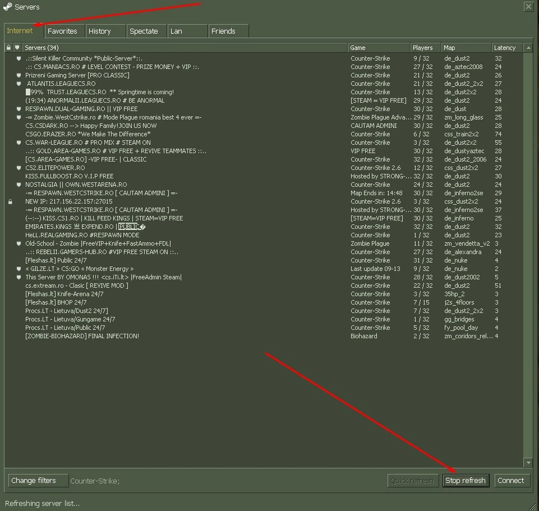Sort the list by the Game column

[x=379, y=48]
